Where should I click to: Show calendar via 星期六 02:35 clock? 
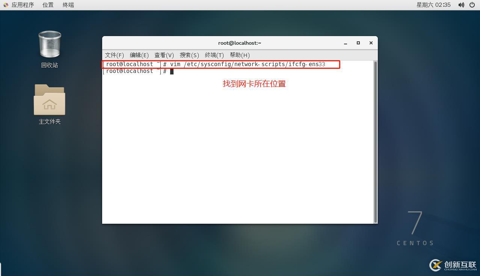[x=433, y=5]
